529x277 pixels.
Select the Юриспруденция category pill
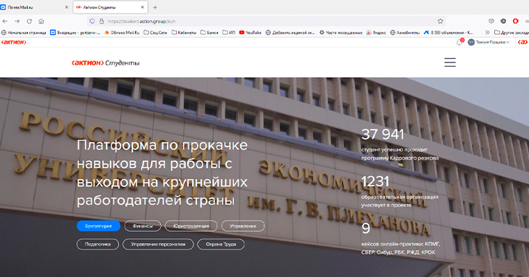click(x=191, y=226)
